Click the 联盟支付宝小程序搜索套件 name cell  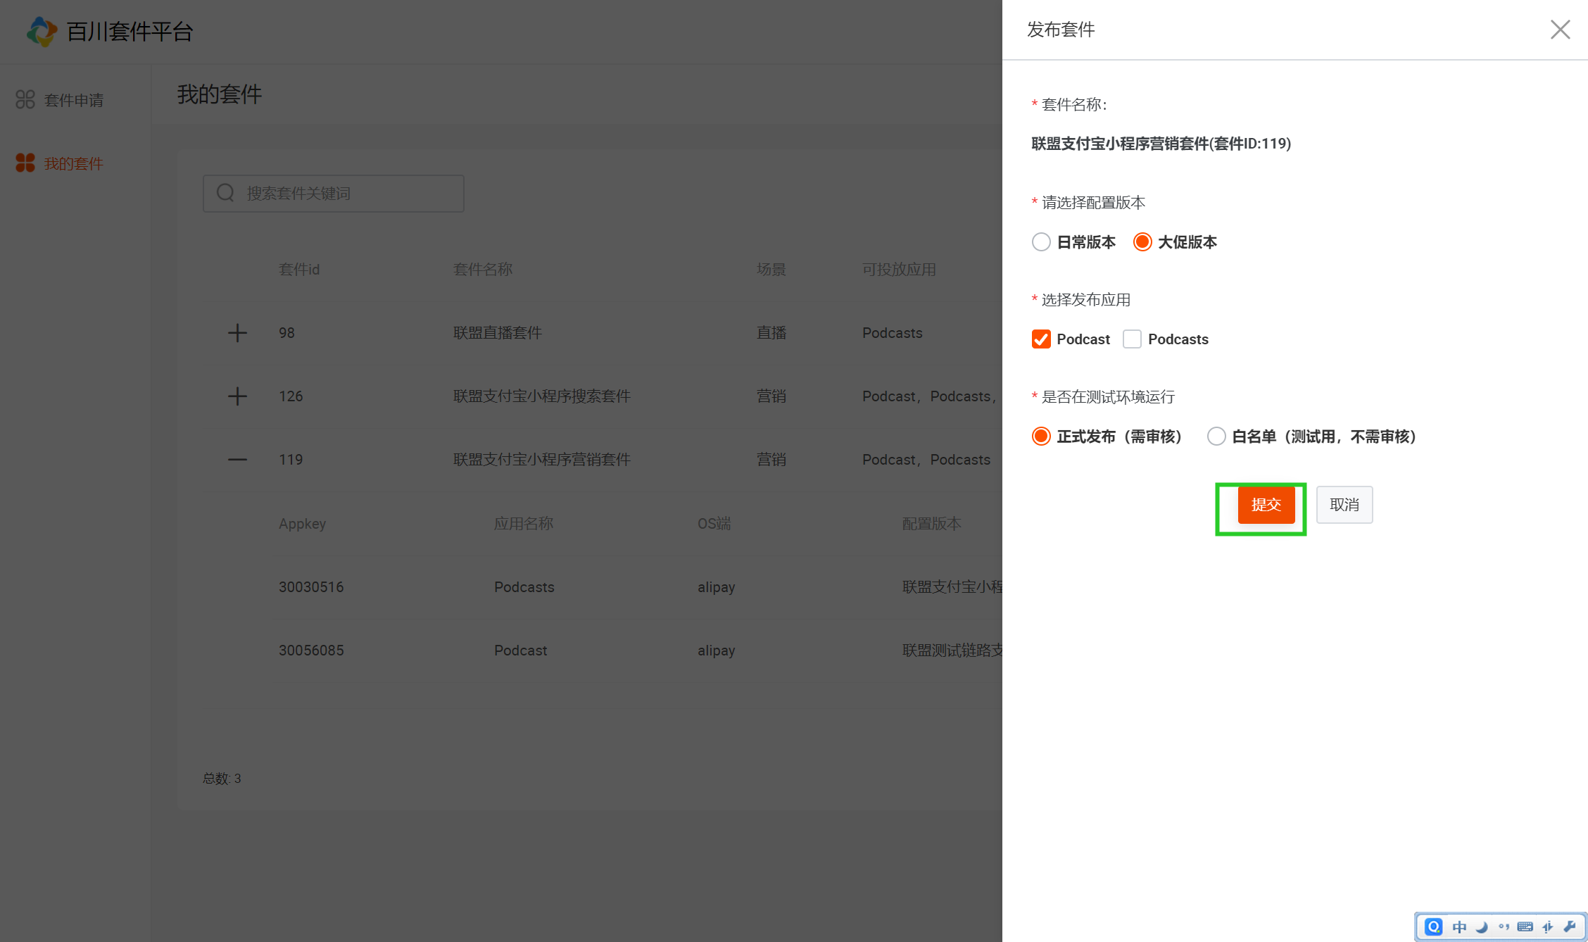coord(542,396)
